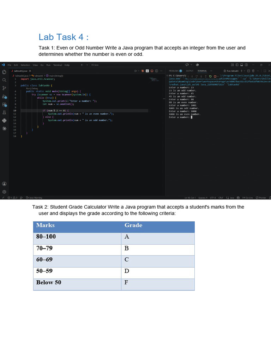Maximize the terminal panel size
The height and width of the screenshot is (362, 271).
point(265,71)
